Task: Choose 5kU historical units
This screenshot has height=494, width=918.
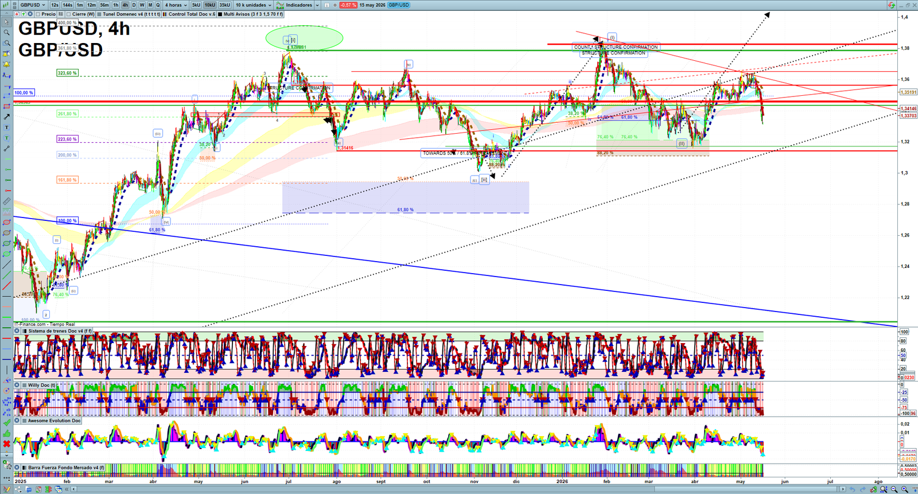Action: pyautogui.click(x=196, y=5)
